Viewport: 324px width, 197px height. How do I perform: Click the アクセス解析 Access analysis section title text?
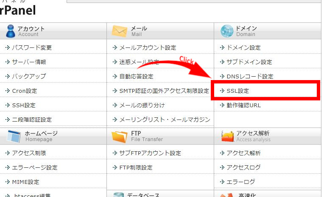coord(253,136)
